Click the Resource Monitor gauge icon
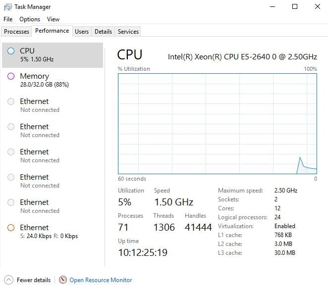 (63, 280)
